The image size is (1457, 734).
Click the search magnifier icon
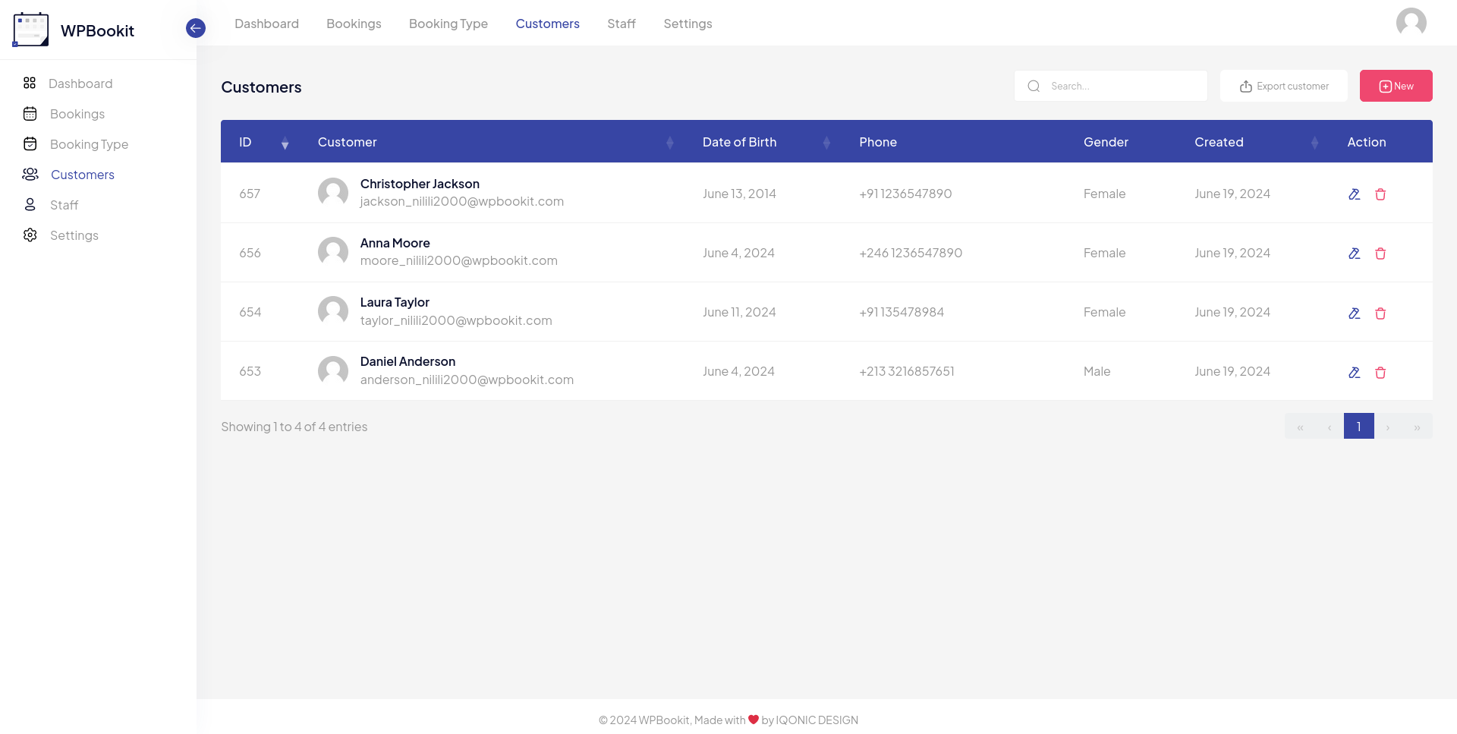(1034, 86)
